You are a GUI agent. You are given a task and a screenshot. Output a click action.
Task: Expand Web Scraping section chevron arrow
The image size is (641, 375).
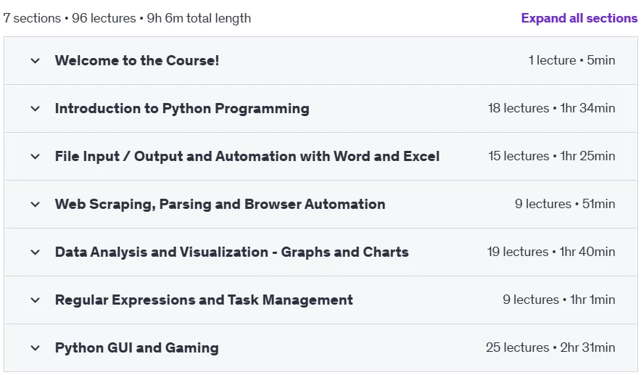tap(35, 205)
